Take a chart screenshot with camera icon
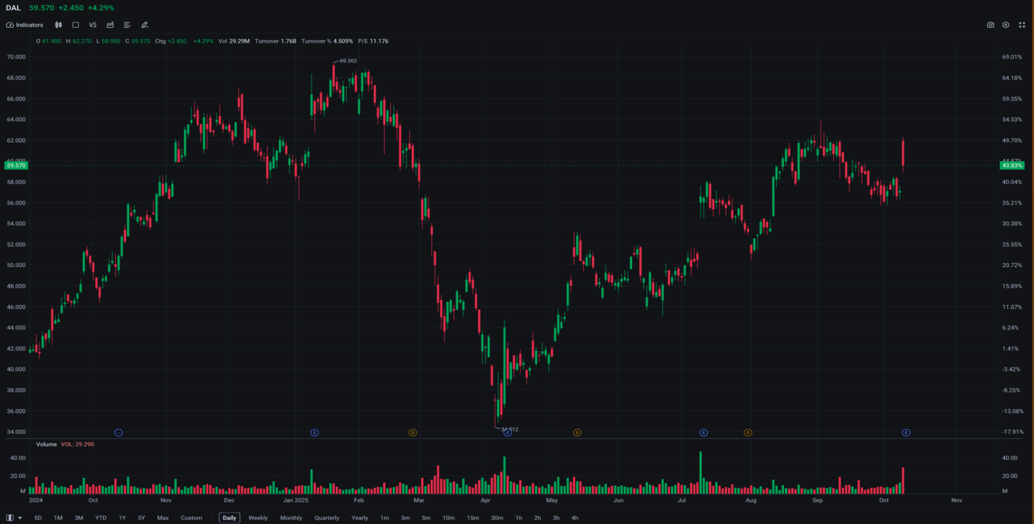1034x524 pixels. pos(990,25)
